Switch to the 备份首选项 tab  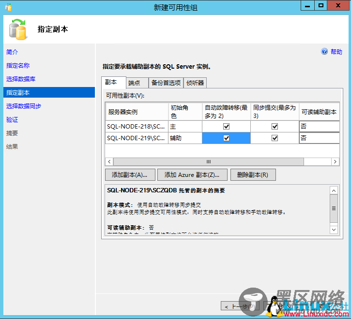[166, 83]
